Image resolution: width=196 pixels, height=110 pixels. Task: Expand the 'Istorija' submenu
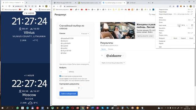point(175,18)
